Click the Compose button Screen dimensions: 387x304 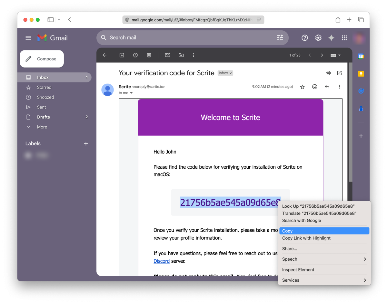[42, 59]
